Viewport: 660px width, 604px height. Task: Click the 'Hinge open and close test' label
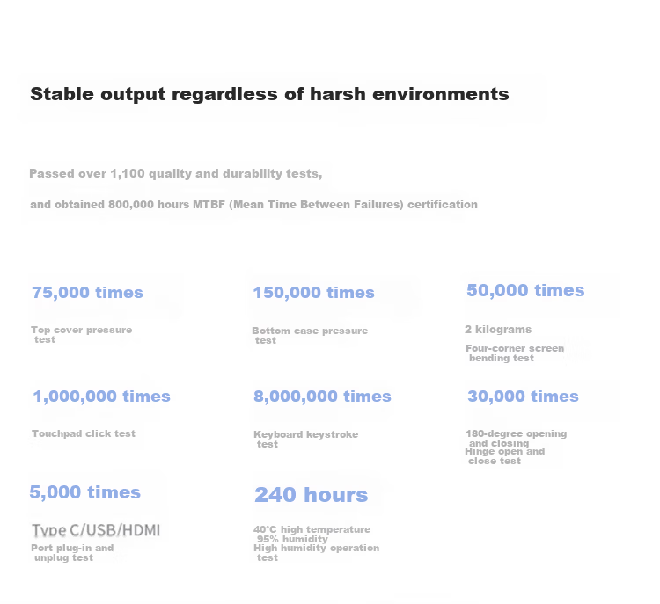(505, 456)
